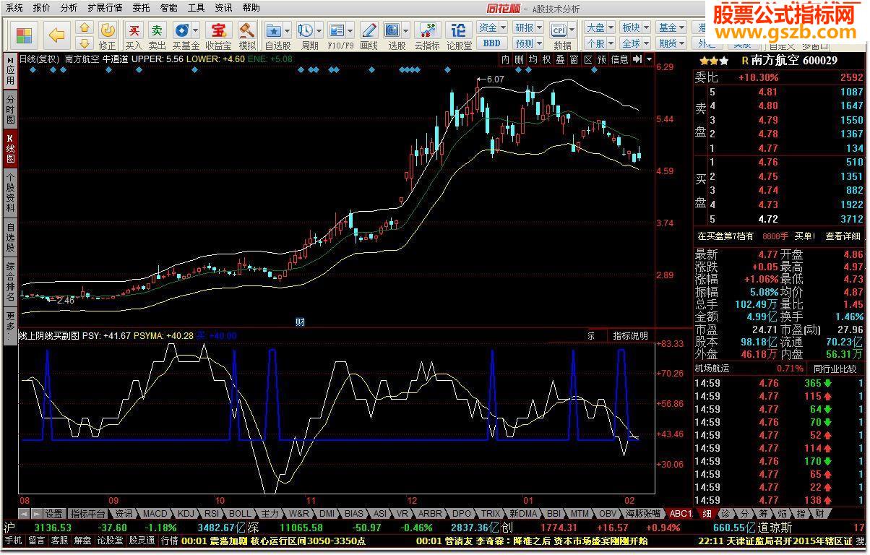The image size is (870, 555).
Task: Toggle the 预 forecast option
Action: pos(601,59)
